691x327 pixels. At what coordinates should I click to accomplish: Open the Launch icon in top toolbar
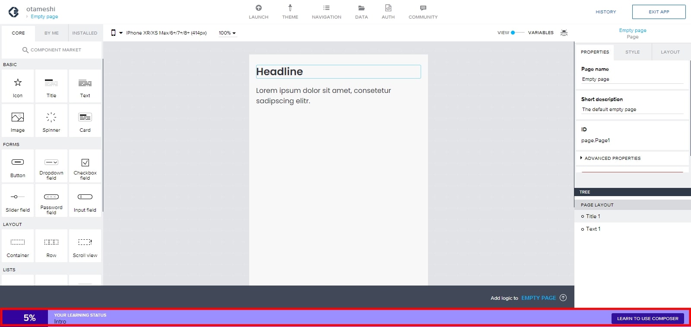[x=258, y=8]
